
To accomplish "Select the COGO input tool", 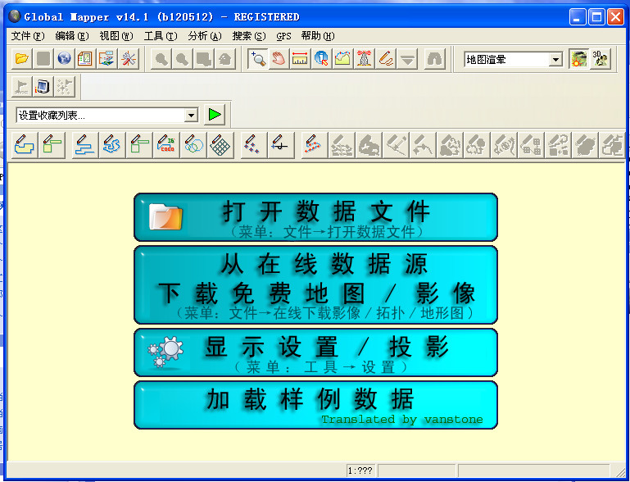I will [x=166, y=145].
